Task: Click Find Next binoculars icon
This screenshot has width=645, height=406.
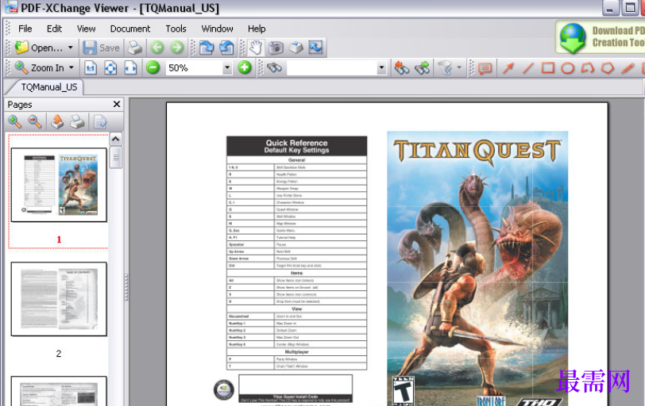Action: (x=422, y=67)
